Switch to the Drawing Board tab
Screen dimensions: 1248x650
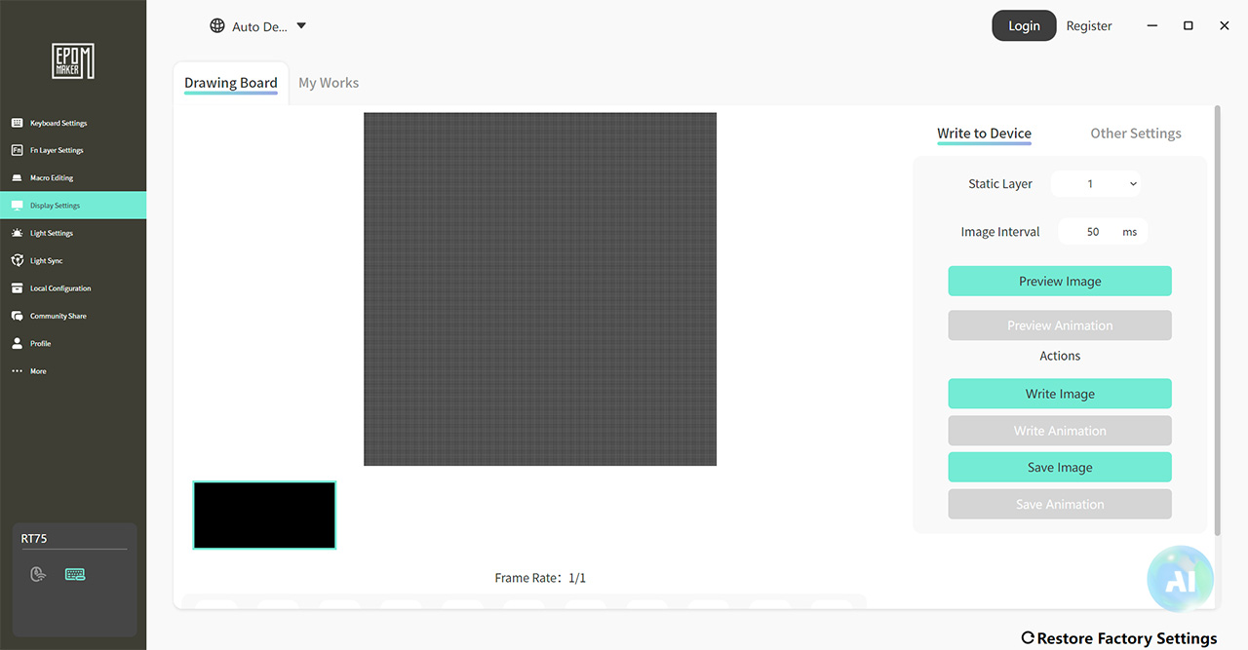pos(231,83)
